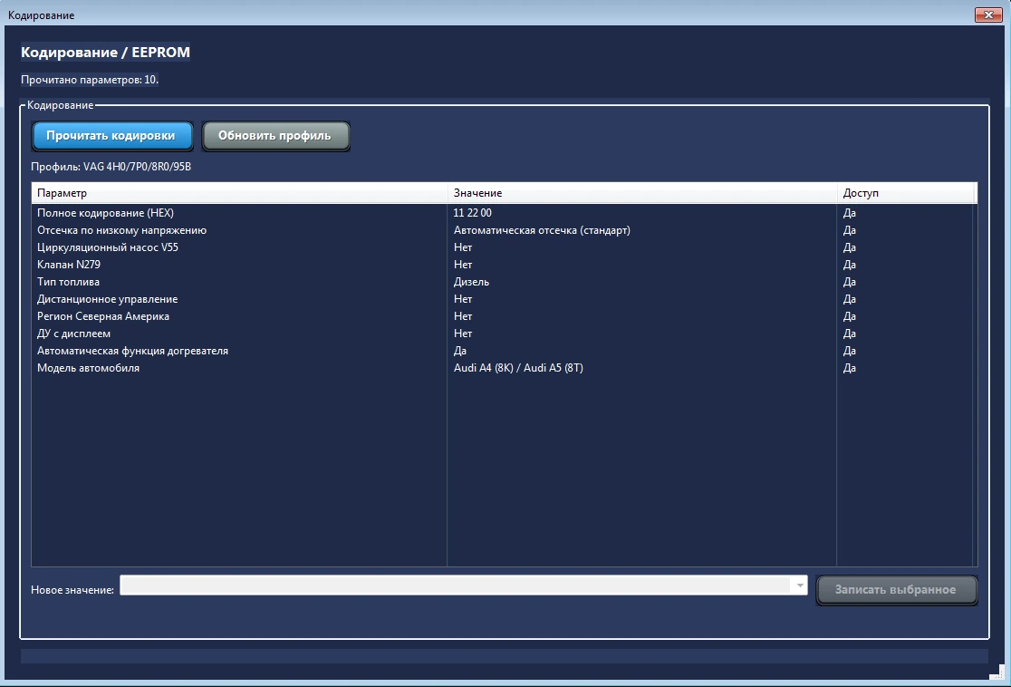Click the Кодирование / EEPROM heading

[106, 53]
